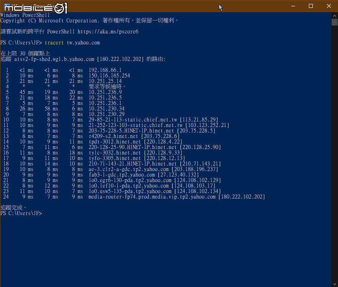338x287 pixels.
Task: Click lo0.lef10-1-pda.tp2.yahoo.com hostname
Action: click(129, 186)
